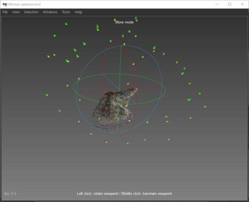The height and width of the screenshot is (202, 249).
Task: Click the fps counter readout
Action: [x=10, y=194]
